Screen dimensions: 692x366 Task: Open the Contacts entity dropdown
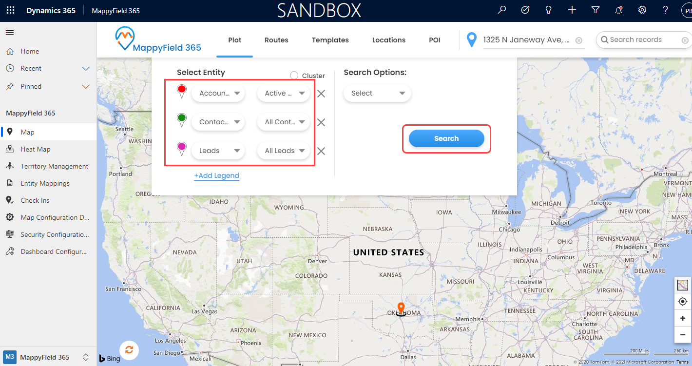coord(218,122)
